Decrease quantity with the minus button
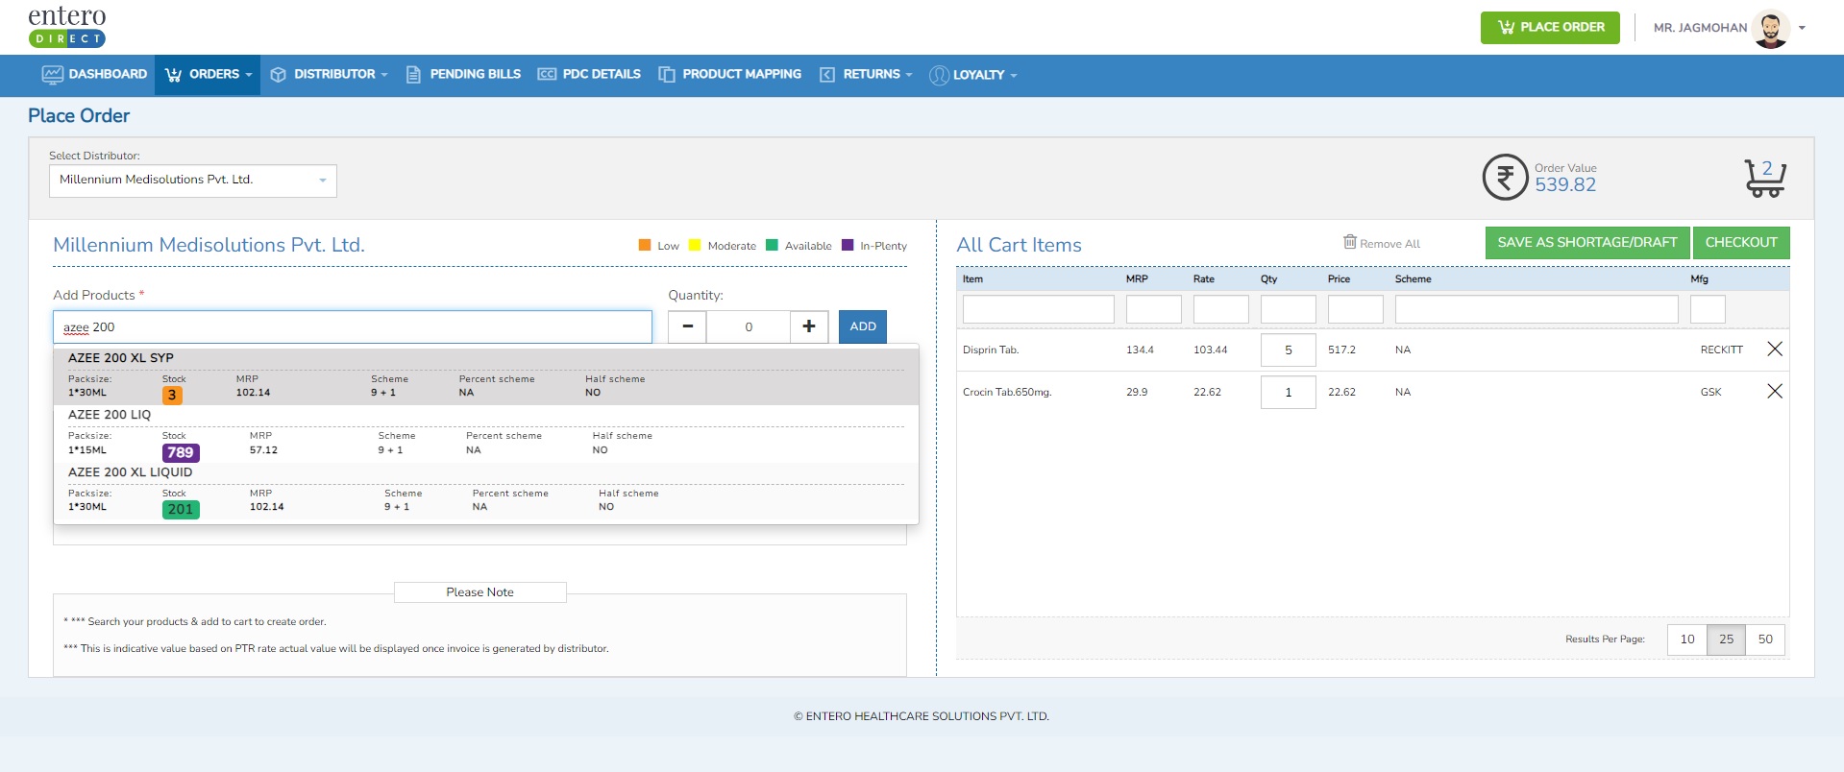 click(687, 326)
